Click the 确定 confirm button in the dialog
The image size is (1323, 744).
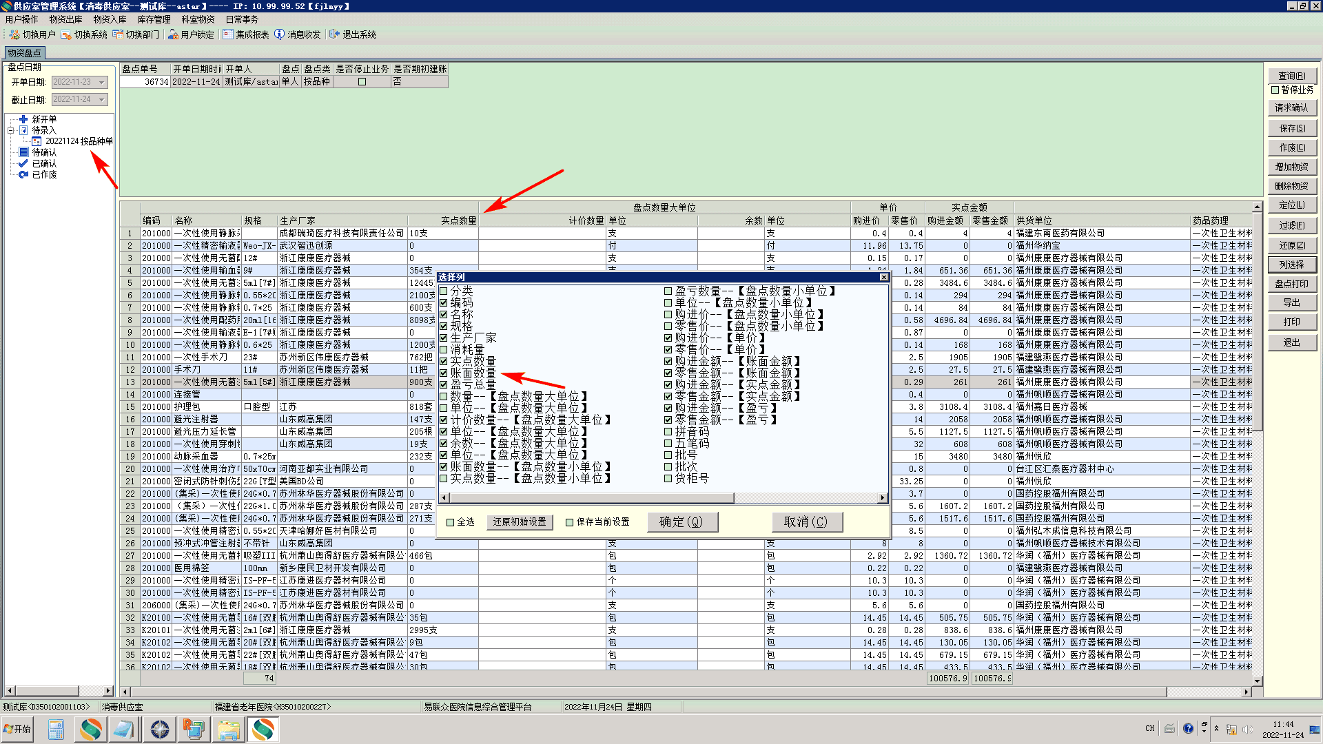coord(681,522)
